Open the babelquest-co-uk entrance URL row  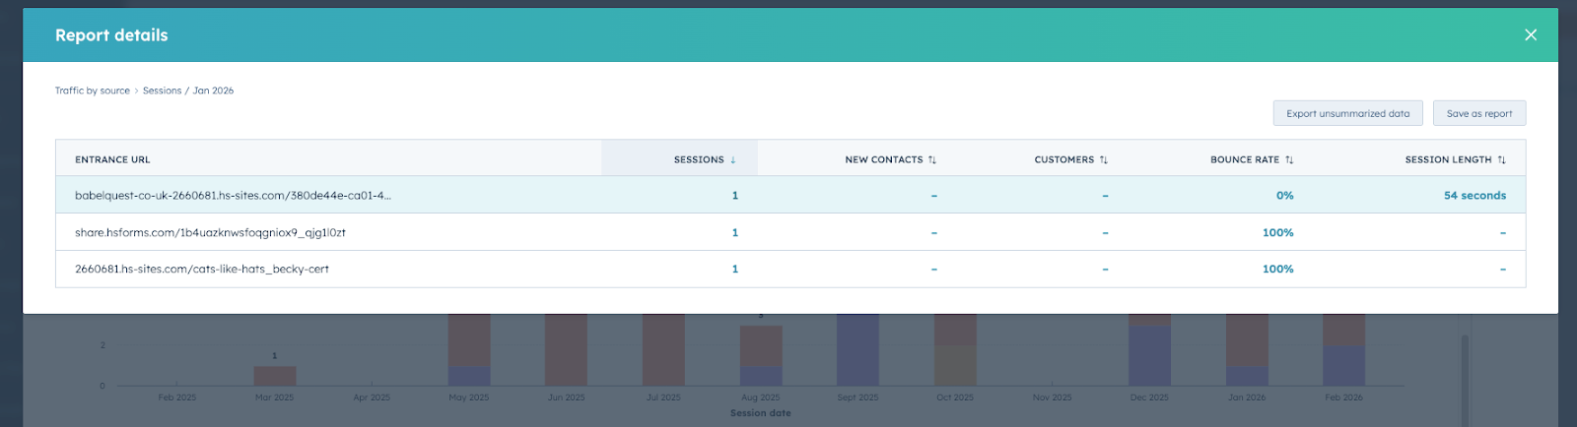point(233,196)
